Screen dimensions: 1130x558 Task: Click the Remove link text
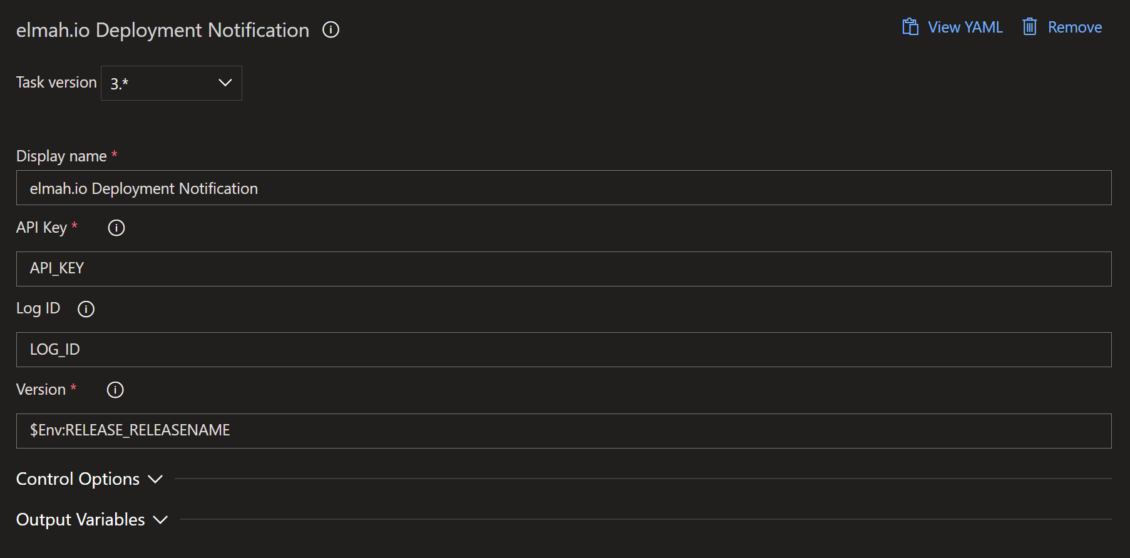pos(1075,27)
